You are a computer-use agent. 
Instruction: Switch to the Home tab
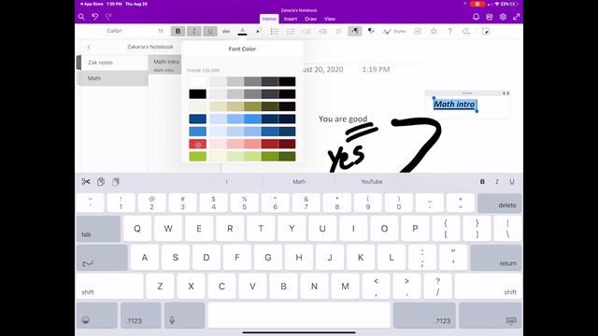click(269, 19)
